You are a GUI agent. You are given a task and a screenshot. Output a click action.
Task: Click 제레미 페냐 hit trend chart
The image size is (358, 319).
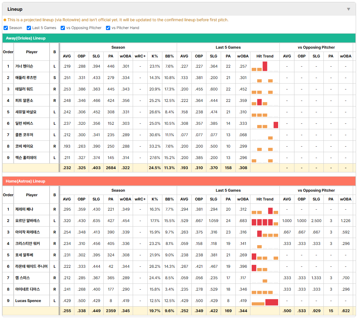click(x=265, y=210)
